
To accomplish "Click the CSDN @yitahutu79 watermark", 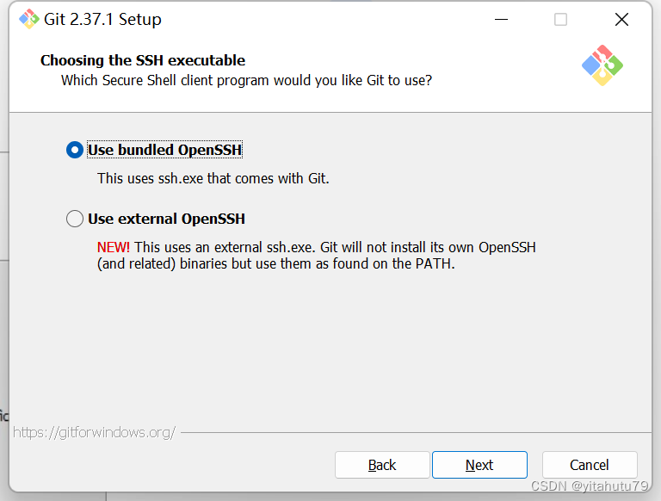I will point(590,487).
